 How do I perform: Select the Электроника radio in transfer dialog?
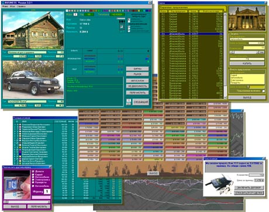pyautogui.click(x=33, y=180)
